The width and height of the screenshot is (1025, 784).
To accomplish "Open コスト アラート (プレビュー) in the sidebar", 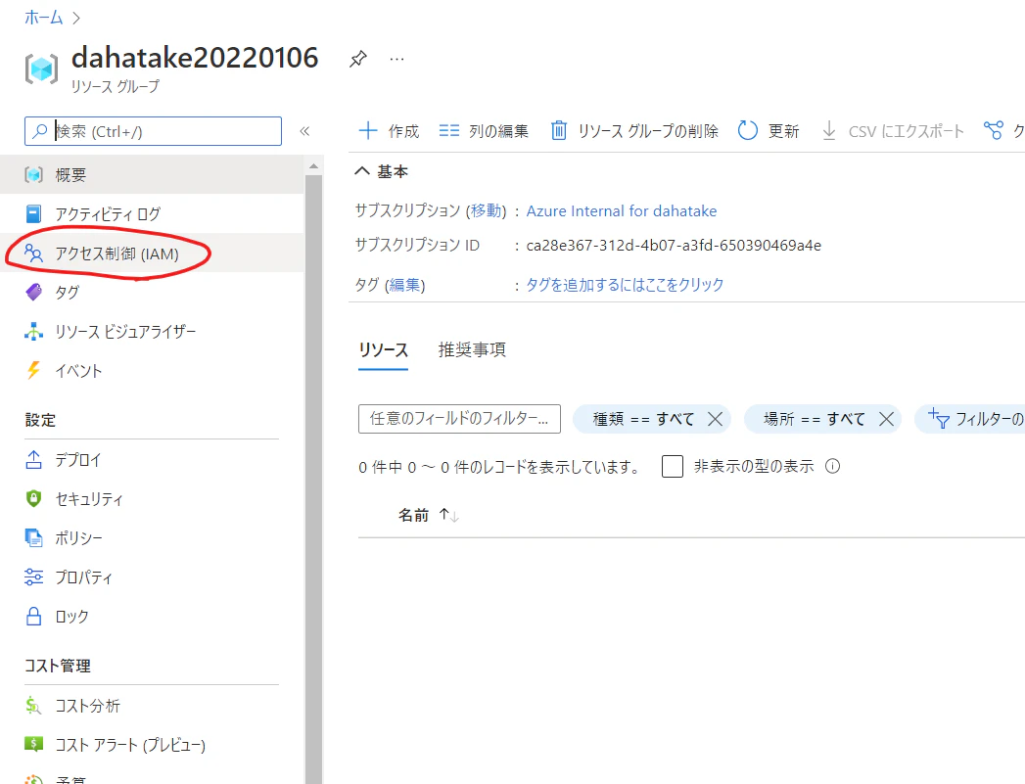I will point(152,745).
